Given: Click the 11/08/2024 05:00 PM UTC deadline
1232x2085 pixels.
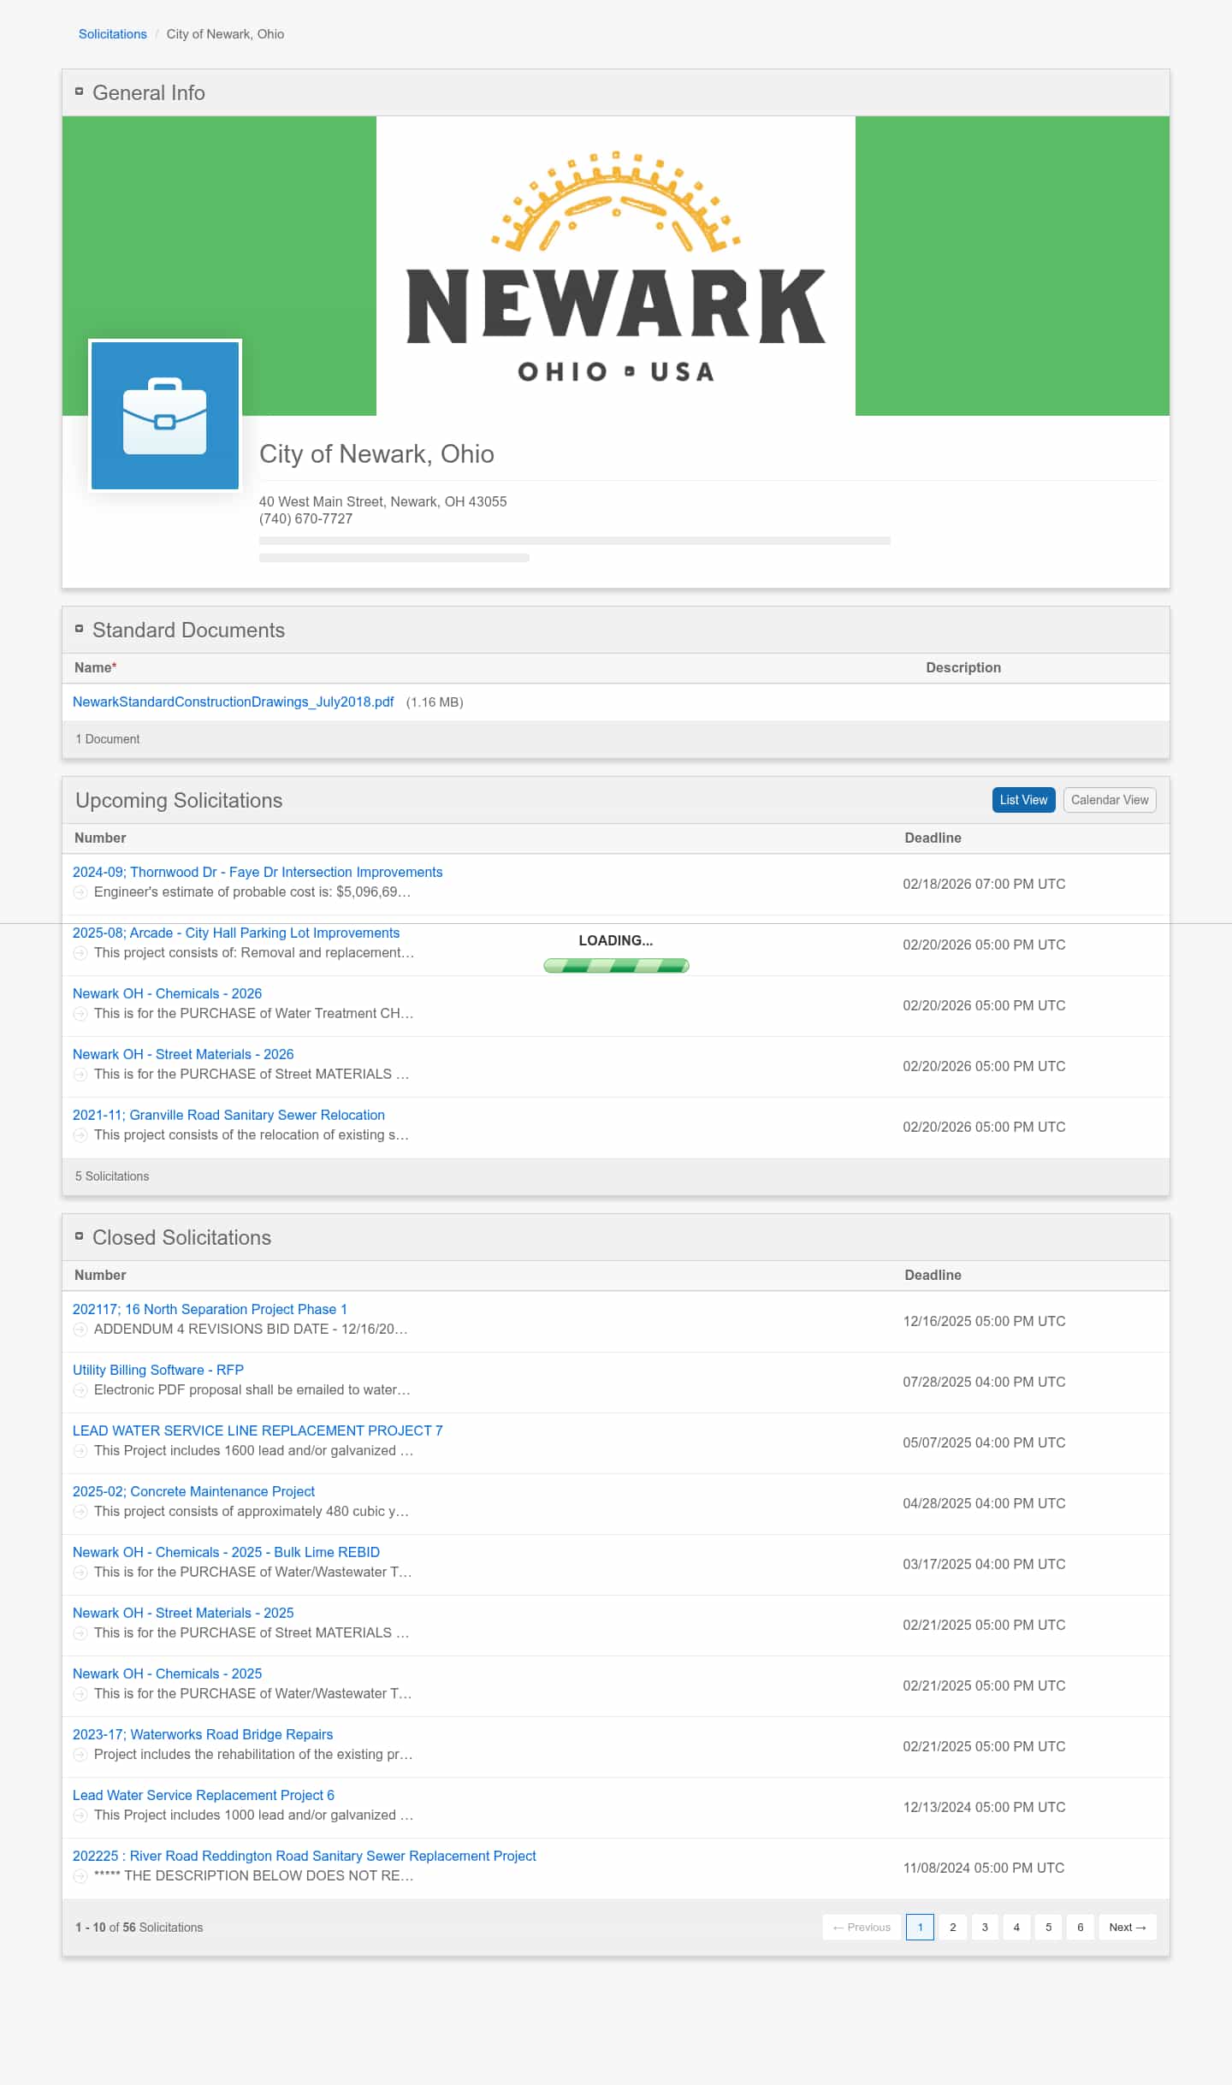Looking at the screenshot, I should [984, 1868].
